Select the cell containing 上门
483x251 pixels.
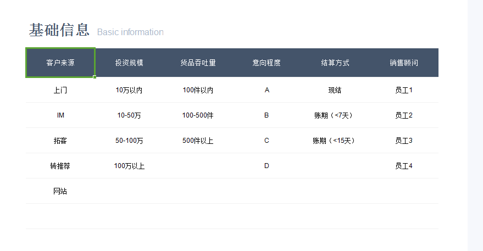coord(60,90)
